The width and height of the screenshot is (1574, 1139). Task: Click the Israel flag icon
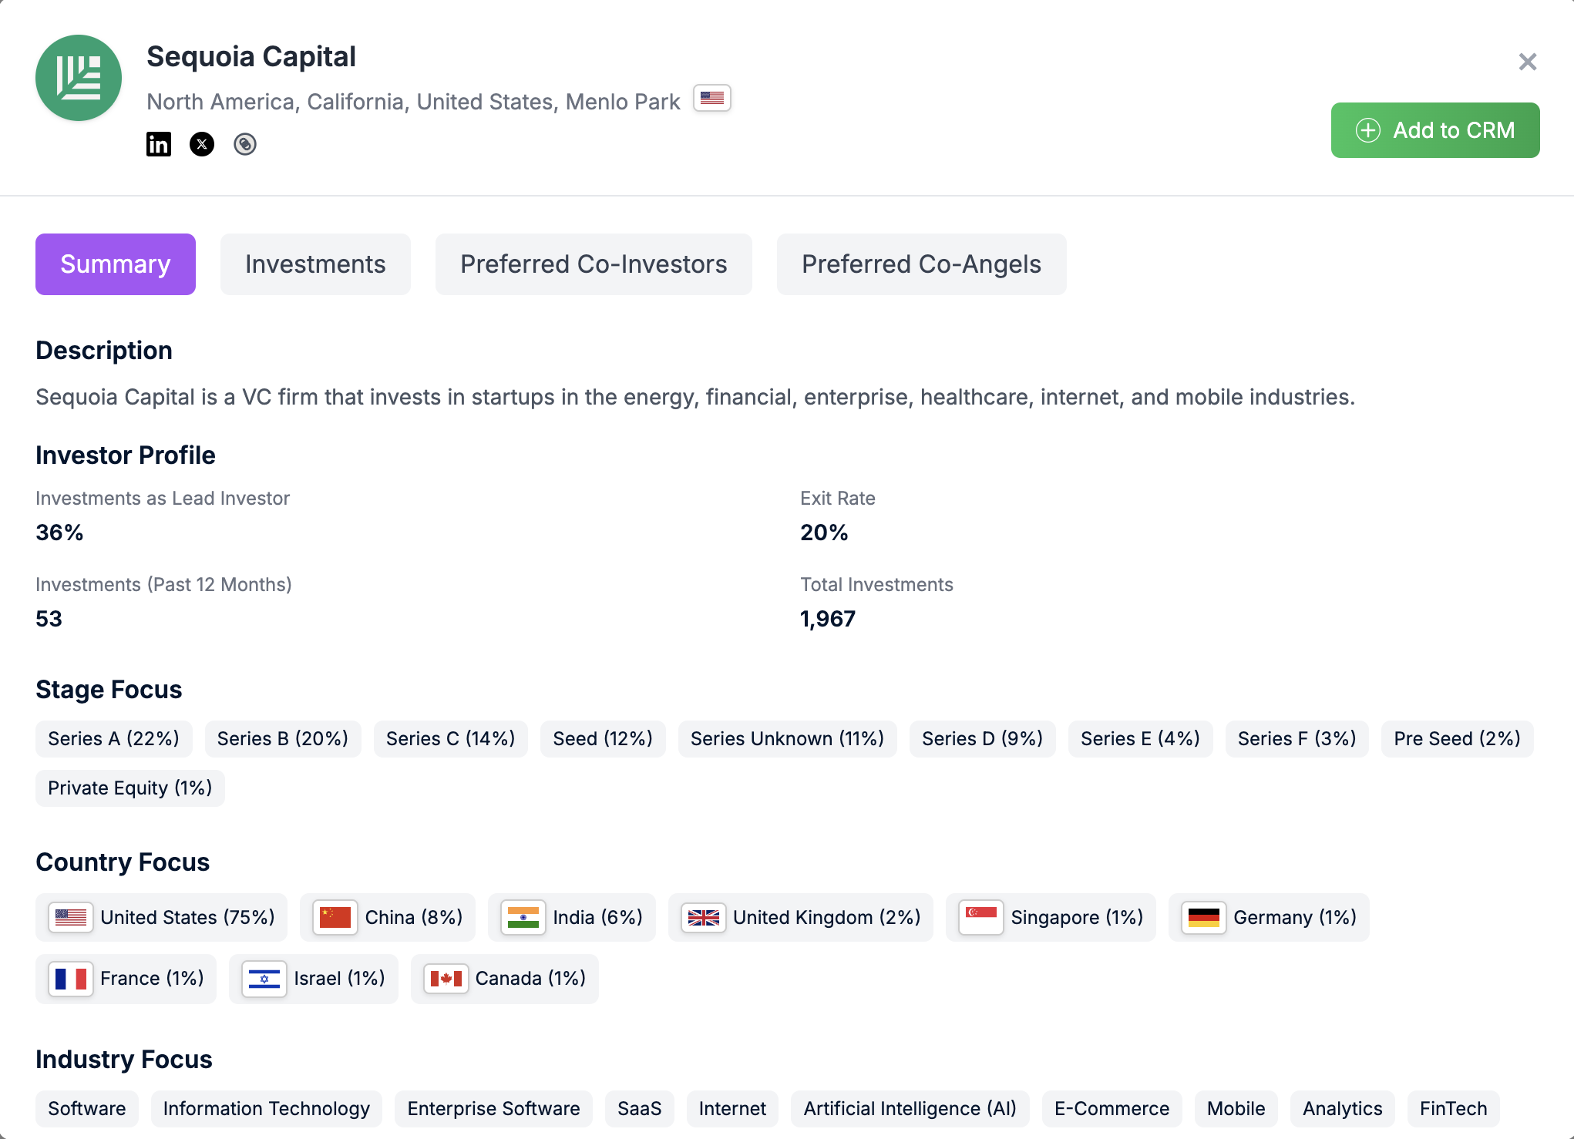pos(264,979)
